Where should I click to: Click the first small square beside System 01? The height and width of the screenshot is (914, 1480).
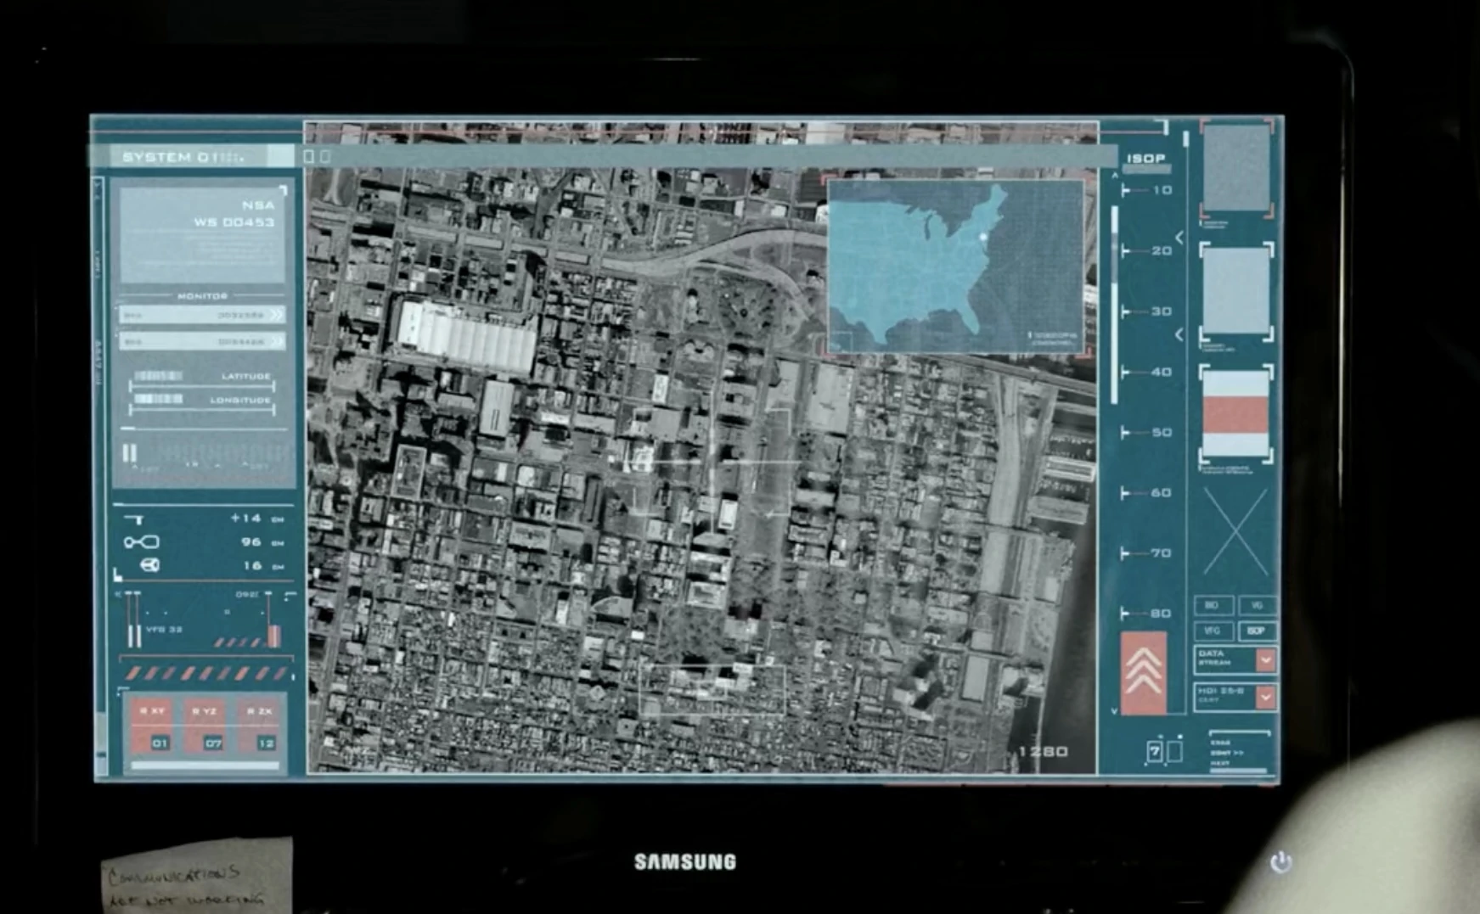309,156
